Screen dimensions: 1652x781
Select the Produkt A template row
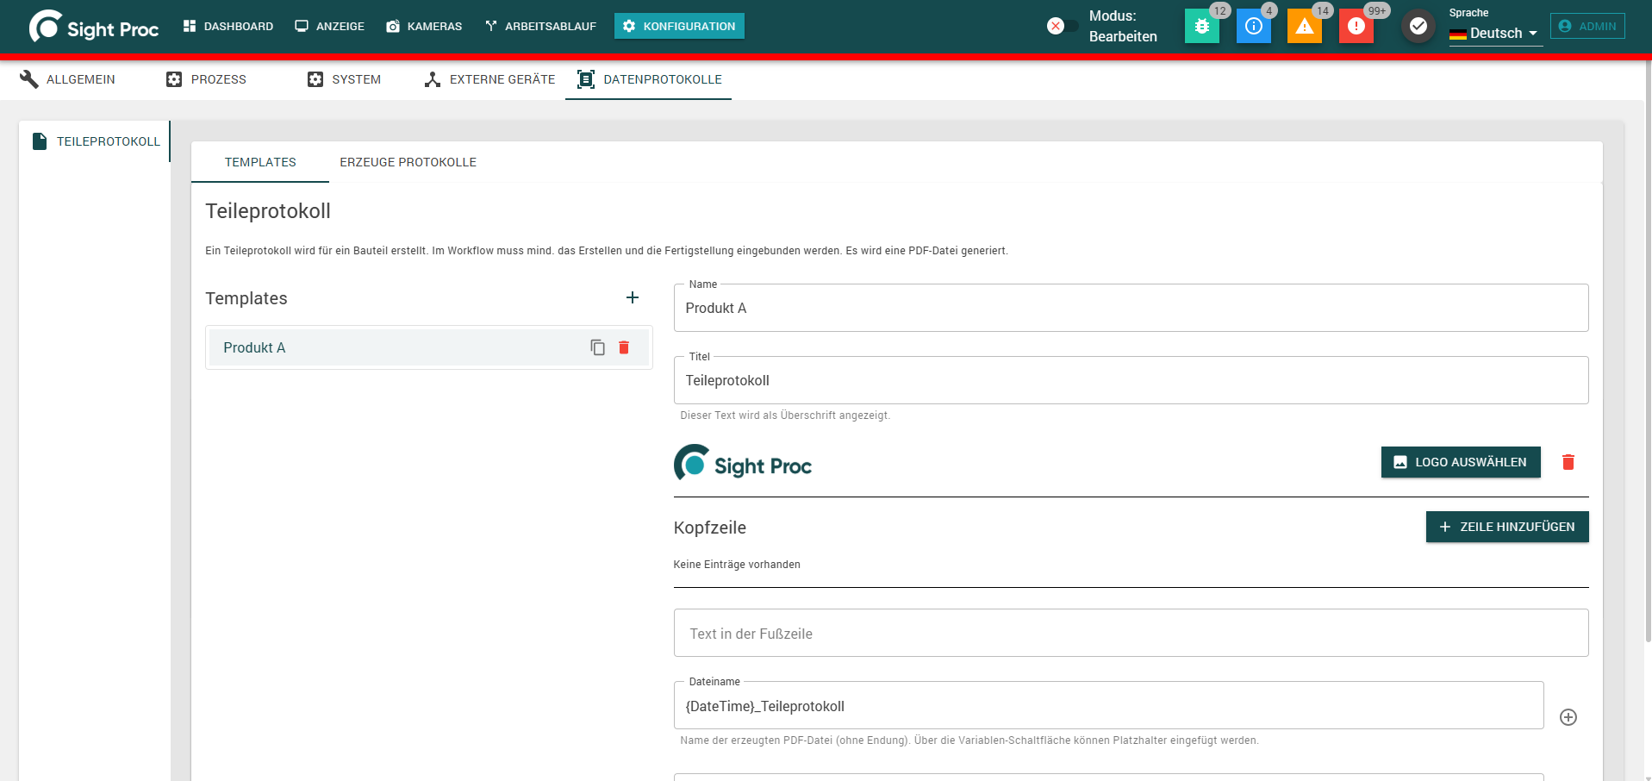429,347
